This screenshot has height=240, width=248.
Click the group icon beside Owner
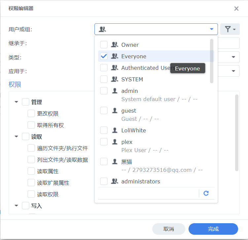coord(115,45)
